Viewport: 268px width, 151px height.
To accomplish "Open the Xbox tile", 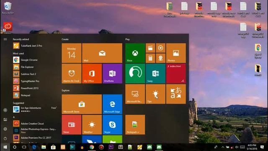I will click(x=135, y=53).
